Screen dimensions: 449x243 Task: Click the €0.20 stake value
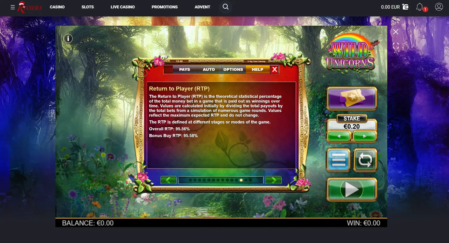point(351,126)
